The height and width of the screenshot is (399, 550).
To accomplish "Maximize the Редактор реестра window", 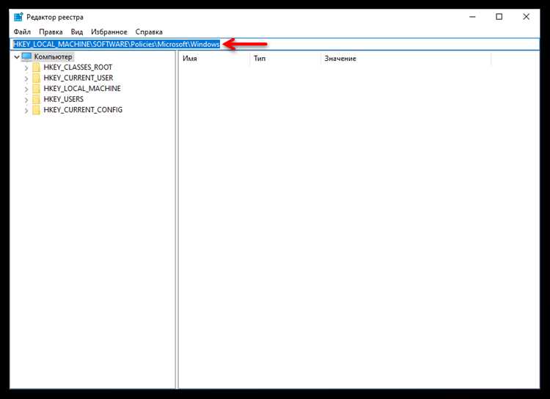I will 499,17.
